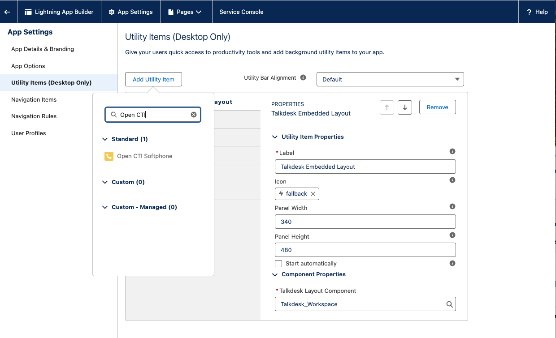Viewport: 556px width, 338px height.
Task: Move utility item up arrow
Action: tap(387, 107)
